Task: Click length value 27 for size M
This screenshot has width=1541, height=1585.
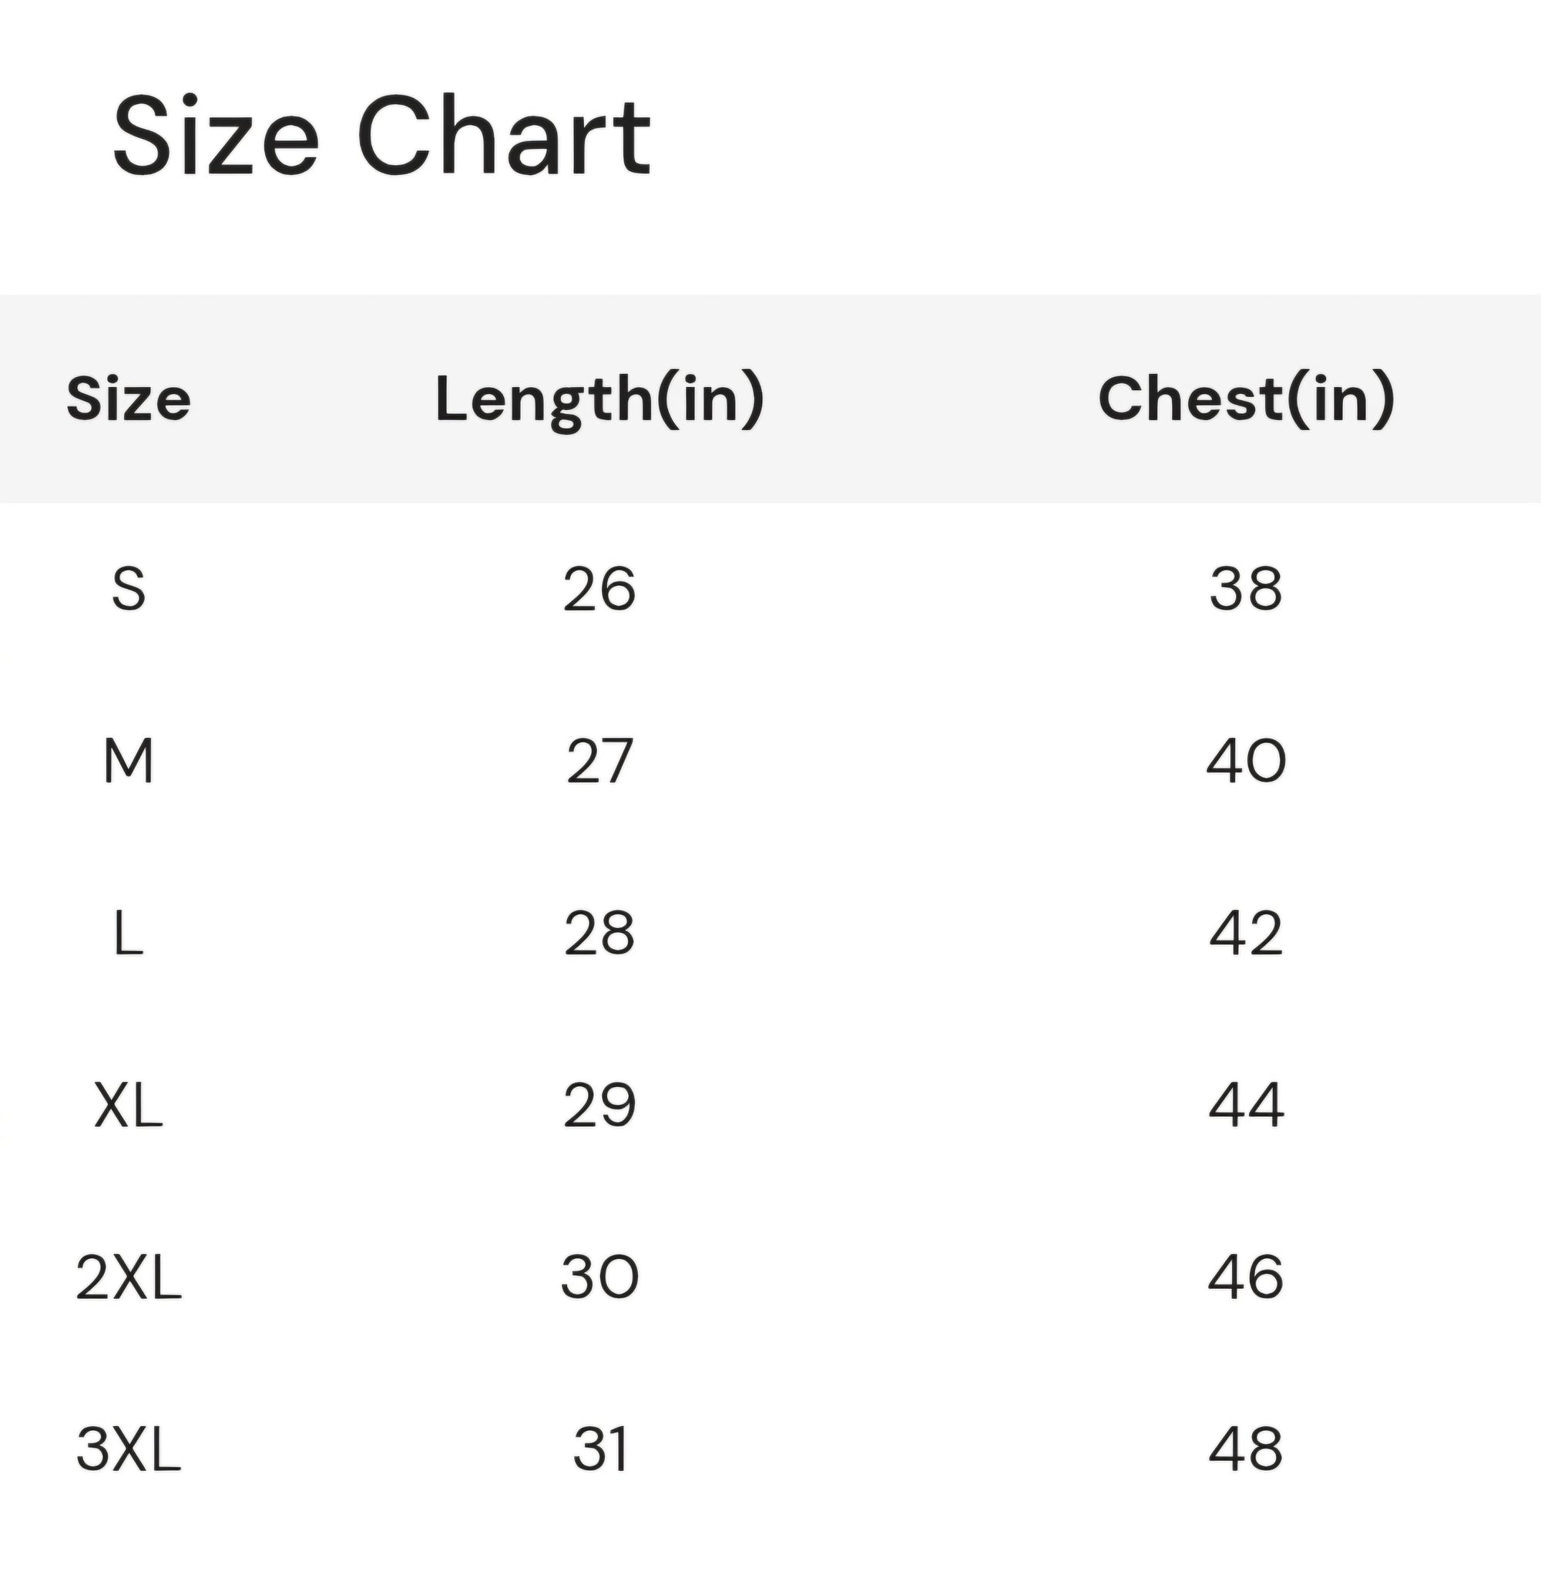Action: click(599, 762)
